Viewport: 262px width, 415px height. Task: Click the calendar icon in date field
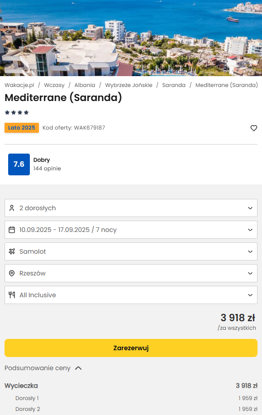click(x=12, y=230)
